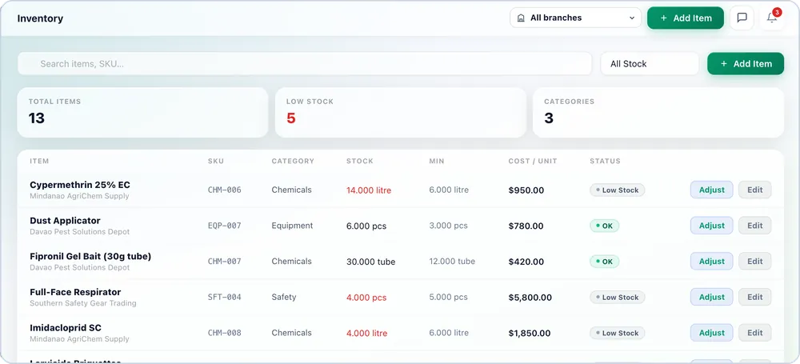The image size is (800, 364).
Task: Adjust stock for Full-Face Respirator
Action: pyautogui.click(x=712, y=297)
